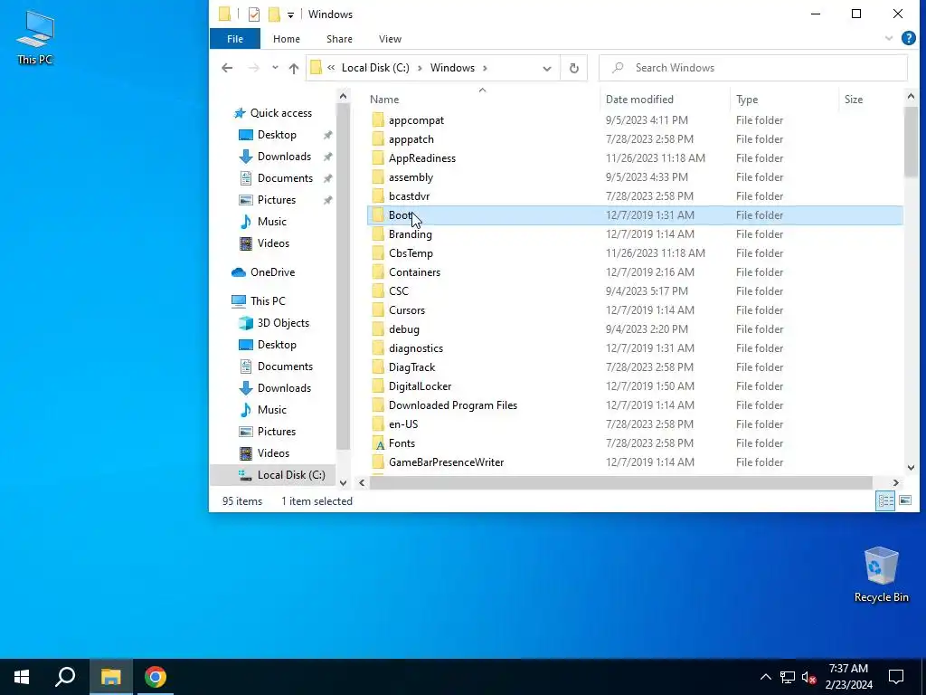Image resolution: width=926 pixels, height=695 pixels.
Task: Customize Quick Access Toolbar dropdown arrow
Action: coord(290,14)
